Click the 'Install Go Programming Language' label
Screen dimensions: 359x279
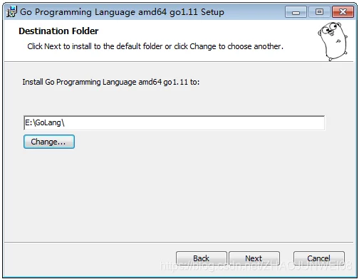click(111, 82)
